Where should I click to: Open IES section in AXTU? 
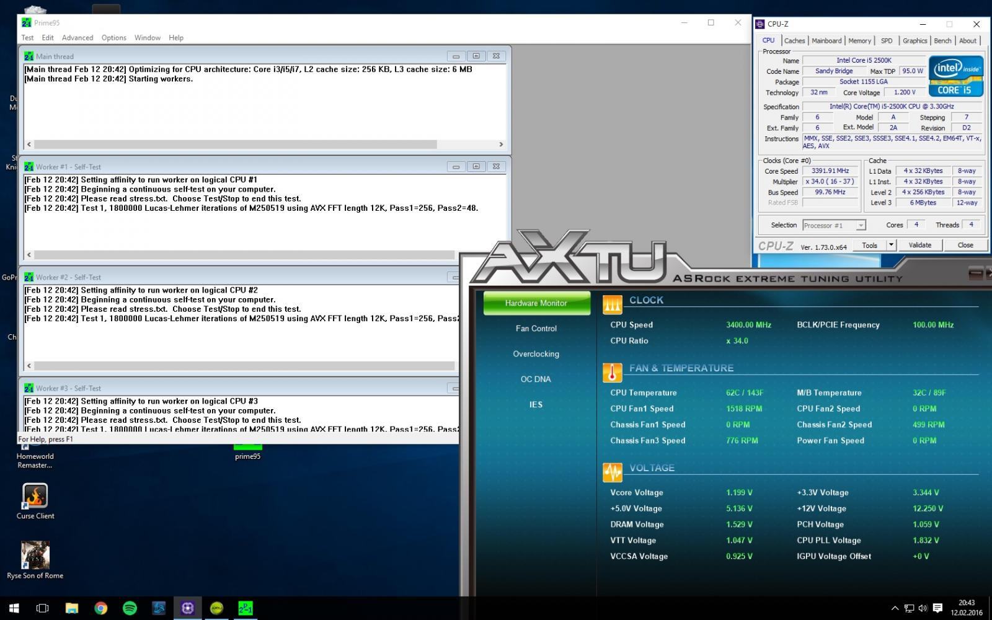[536, 405]
